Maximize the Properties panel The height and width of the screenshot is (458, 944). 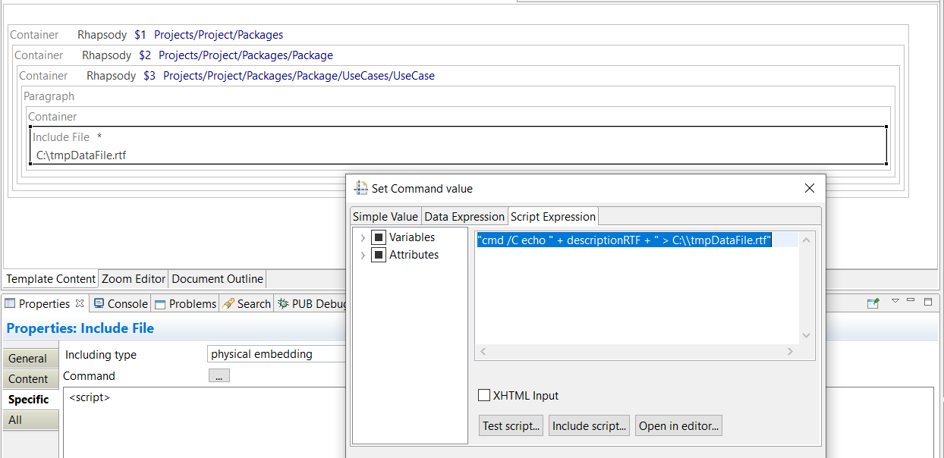[x=927, y=301]
